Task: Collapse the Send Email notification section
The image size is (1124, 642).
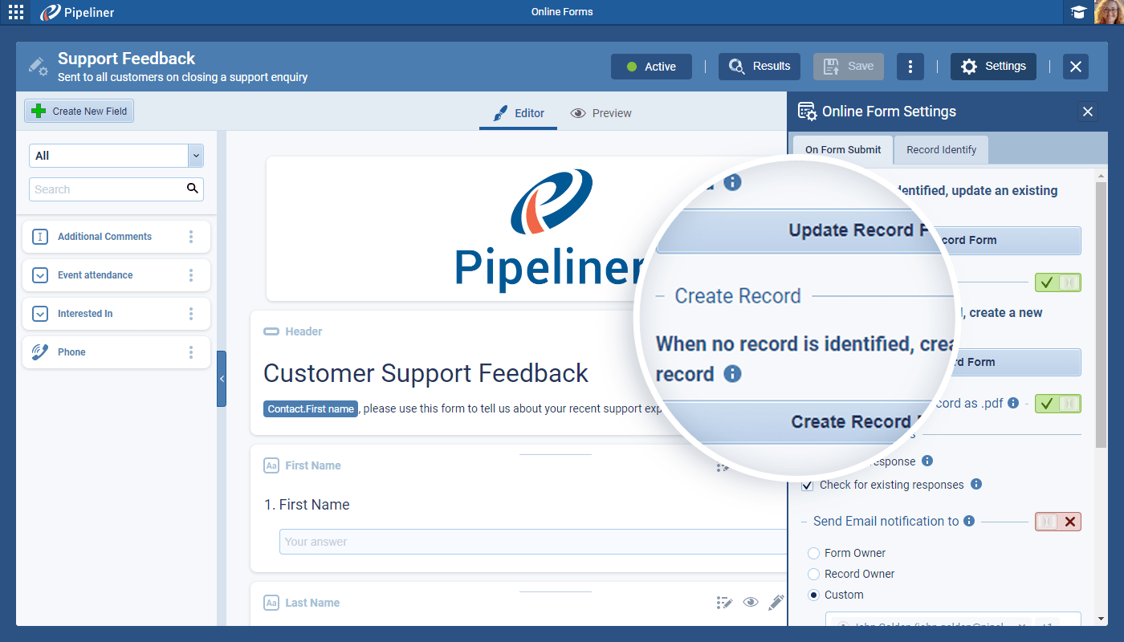Action: pyautogui.click(x=805, y=522)
